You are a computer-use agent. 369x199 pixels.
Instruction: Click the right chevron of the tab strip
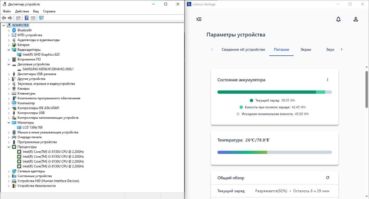(342, 49)
